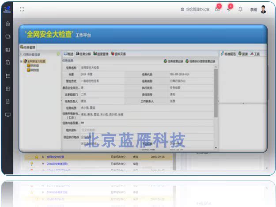Switch to the 资料文库 tab
The image size is (276, 207).
[x=118, y=54]
